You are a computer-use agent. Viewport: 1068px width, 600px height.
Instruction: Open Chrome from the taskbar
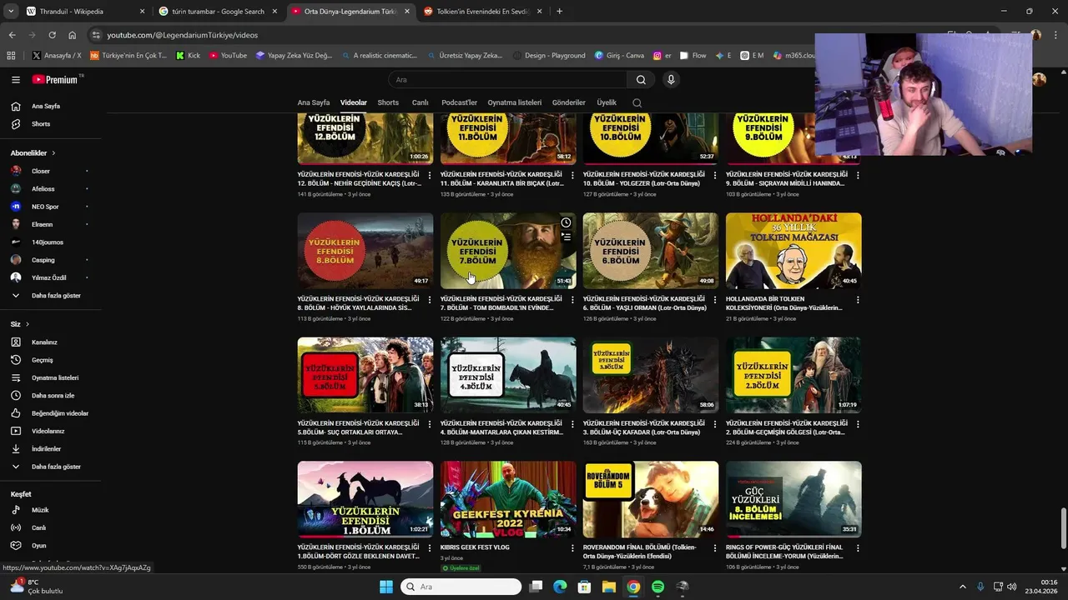tap(633, 587)
